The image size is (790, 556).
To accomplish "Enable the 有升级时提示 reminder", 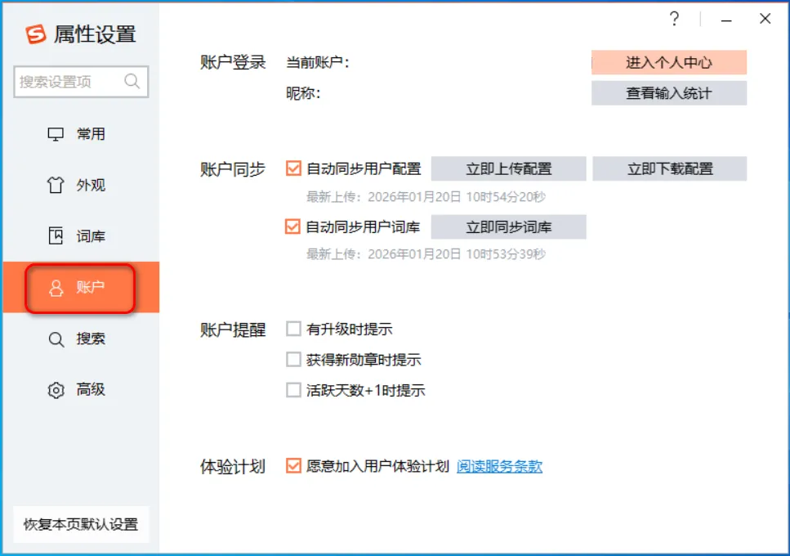I will [292, 328].
